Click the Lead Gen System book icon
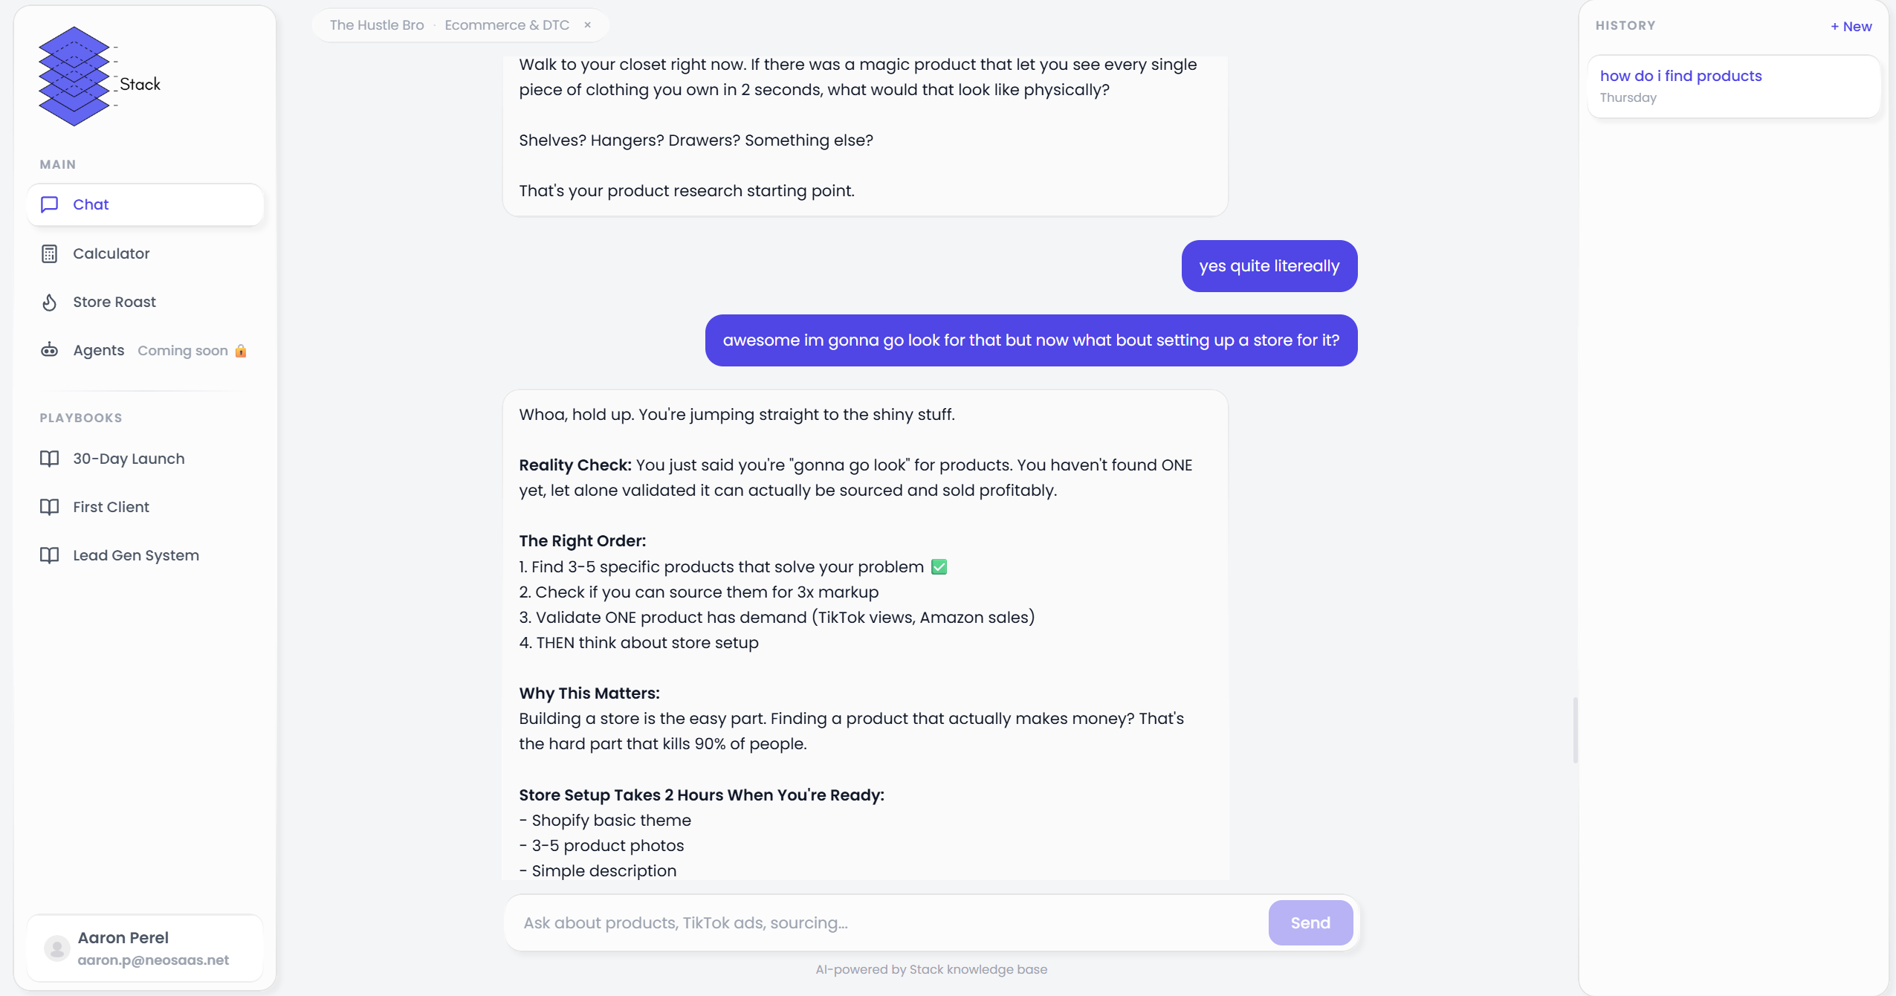Screen dimensions: 1896x996 tap(50, 555)
